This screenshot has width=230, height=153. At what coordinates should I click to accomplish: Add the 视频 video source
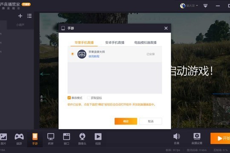click(98, 139)
